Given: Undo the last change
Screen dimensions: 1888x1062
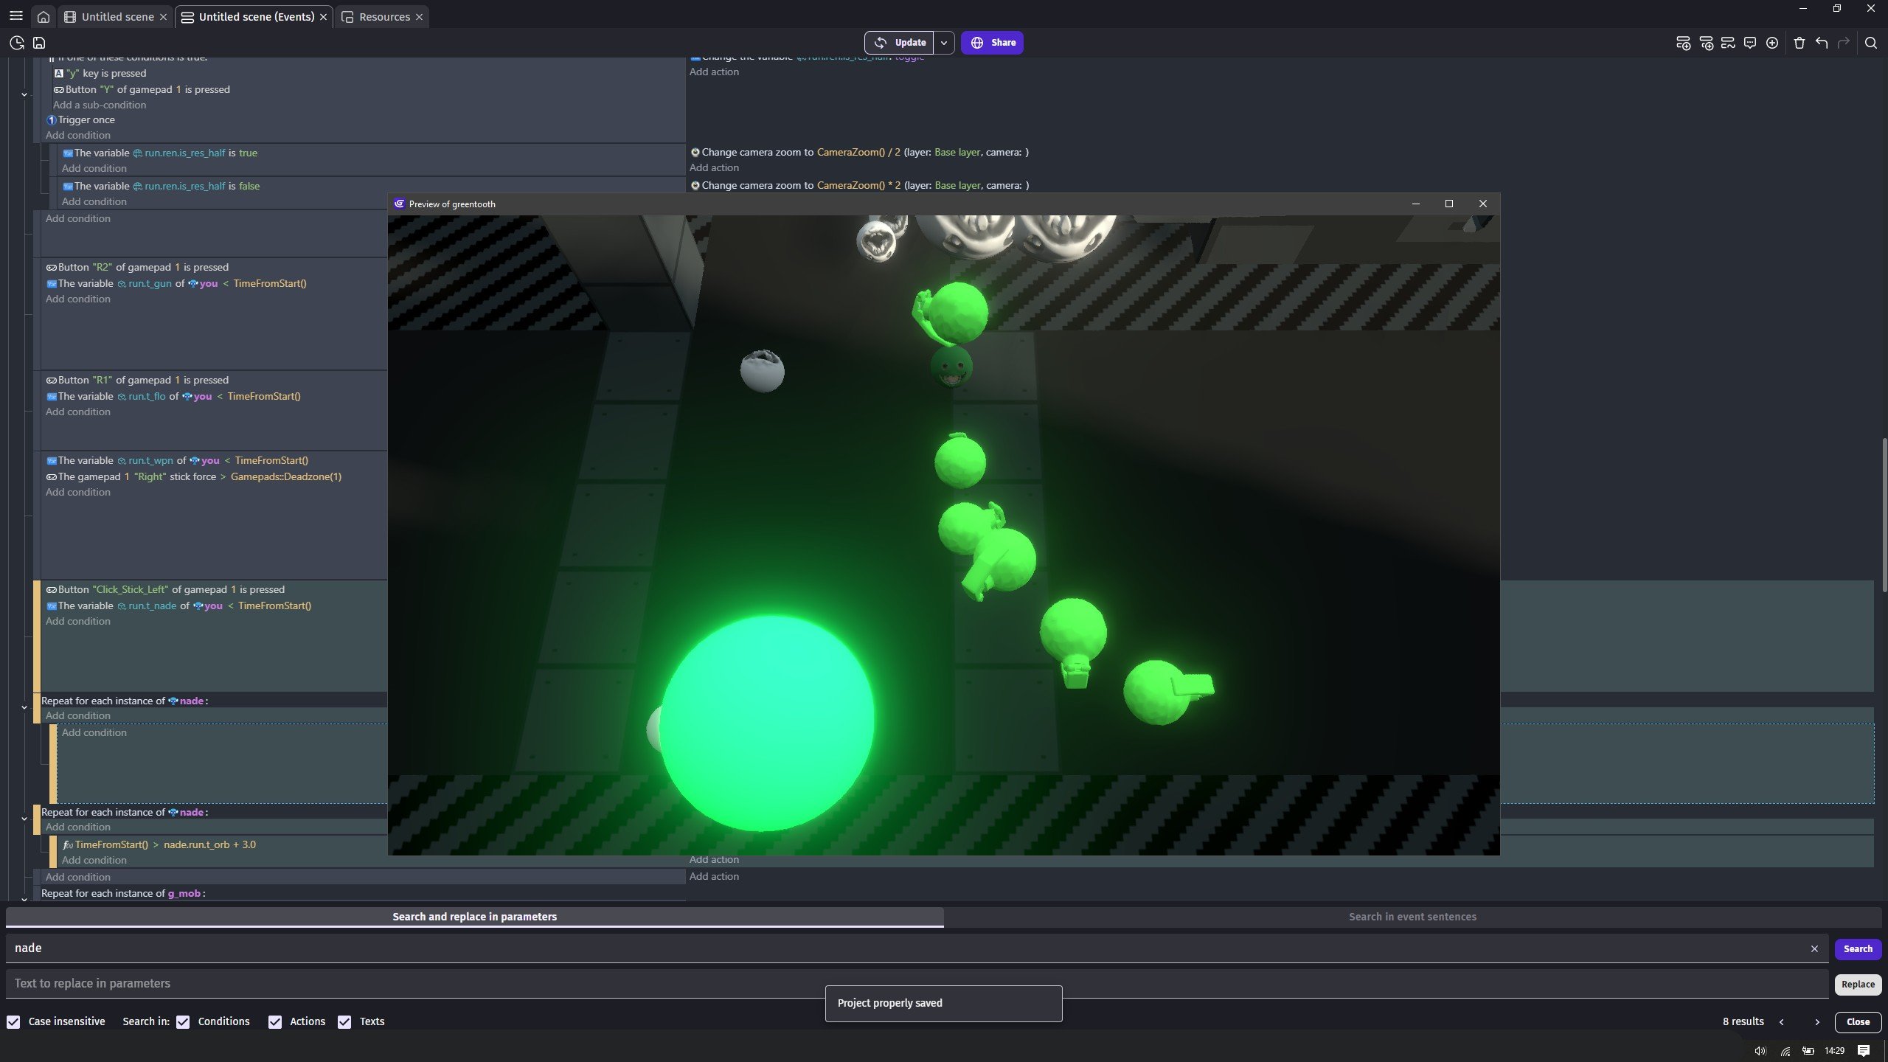Looking at the screenshot, I should pyautogui.click(x=1822, y=43).
